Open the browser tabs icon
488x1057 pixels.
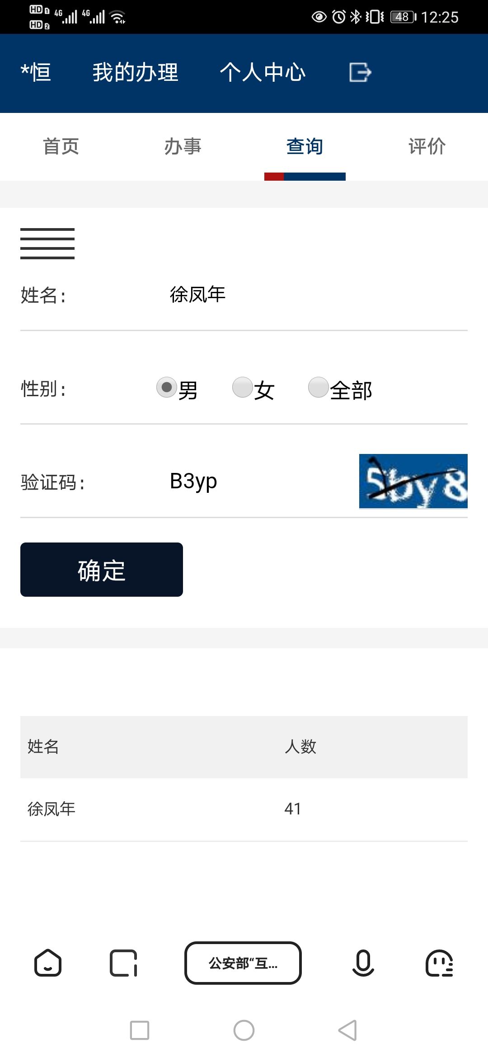(123, 963)
